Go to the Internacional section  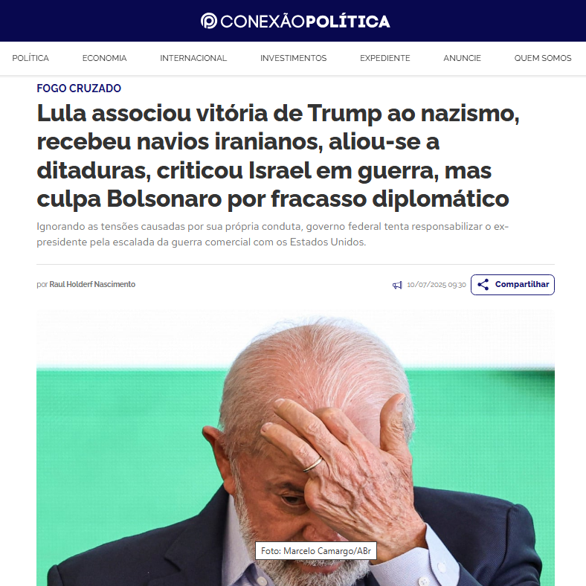click(x=193, y=58)
